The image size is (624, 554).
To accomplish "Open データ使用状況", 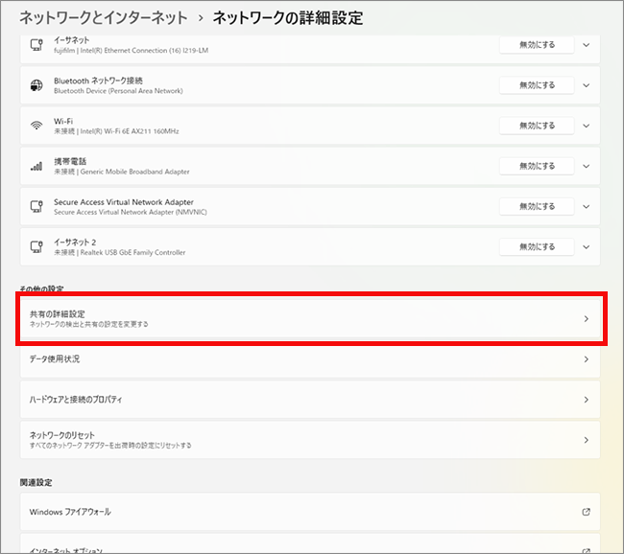I will [310, 359].
